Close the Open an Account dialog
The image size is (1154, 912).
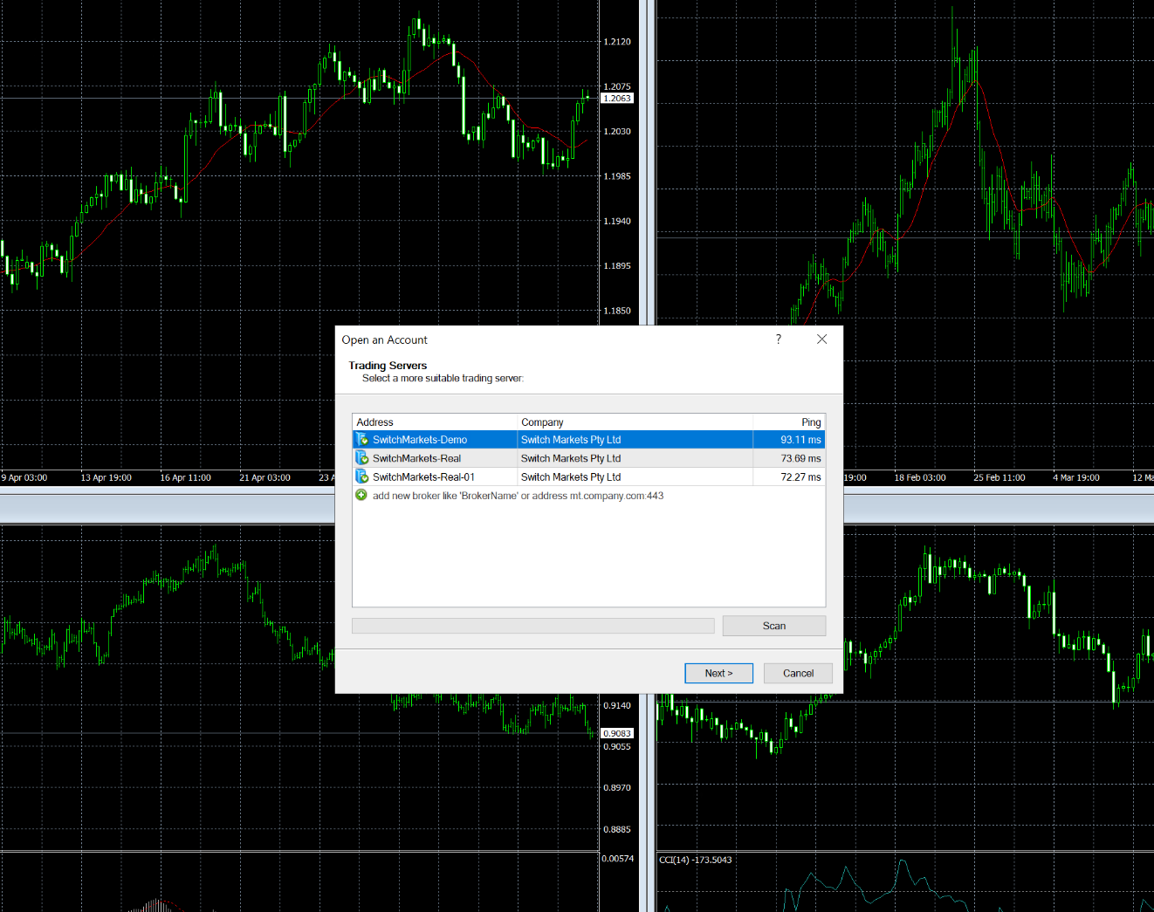tap(821, 339)
